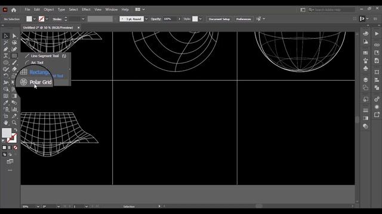
Task: Click the Opacity label link
Action: coord(156,19)
